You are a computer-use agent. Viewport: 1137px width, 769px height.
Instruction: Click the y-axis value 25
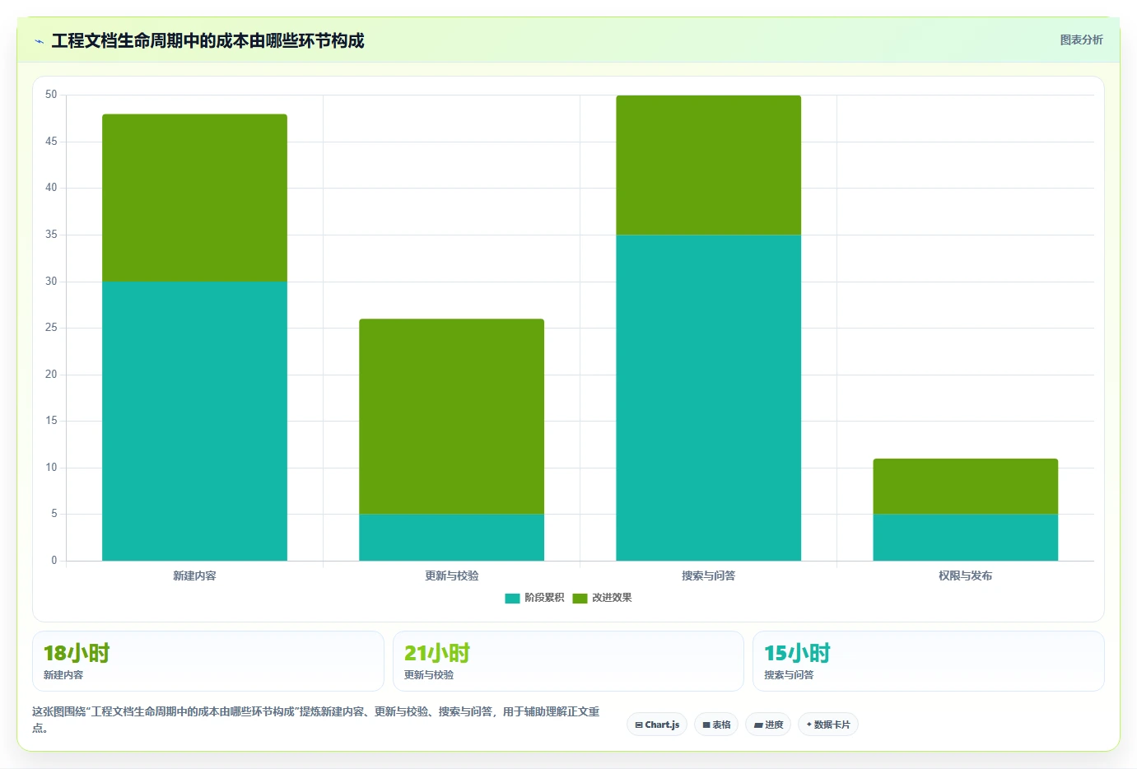[51, 328]
